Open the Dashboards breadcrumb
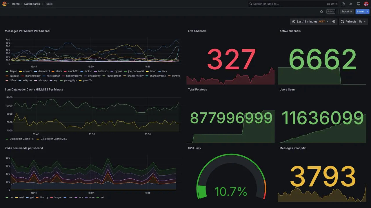This screenshot has height=208, width=371. click(32, 4)
